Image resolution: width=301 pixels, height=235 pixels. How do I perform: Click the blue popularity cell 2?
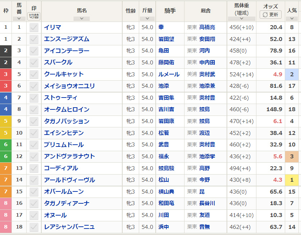click(292, 74)
